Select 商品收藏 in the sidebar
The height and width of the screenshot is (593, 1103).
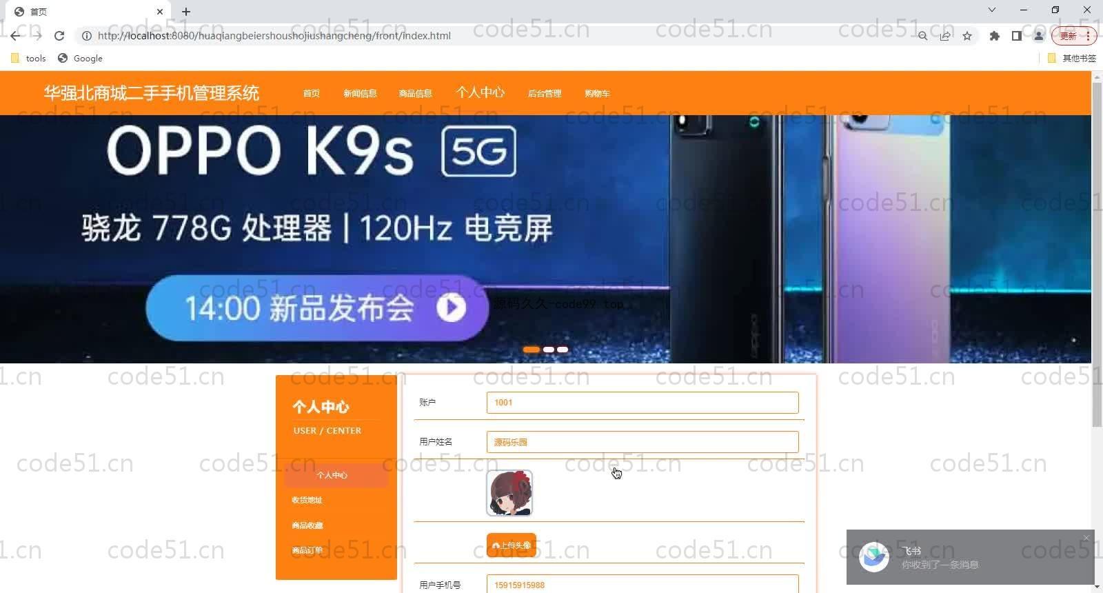point(307,525)
